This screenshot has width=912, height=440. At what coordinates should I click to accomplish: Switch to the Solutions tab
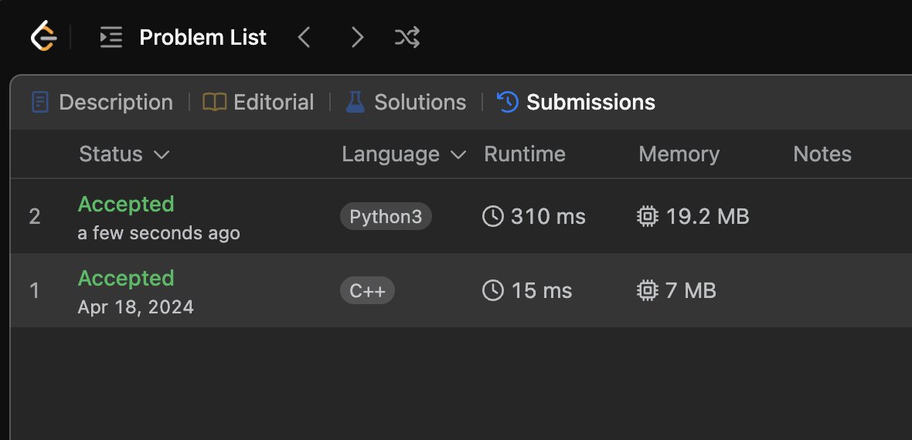pyautogui.click(x=406, y=103)
